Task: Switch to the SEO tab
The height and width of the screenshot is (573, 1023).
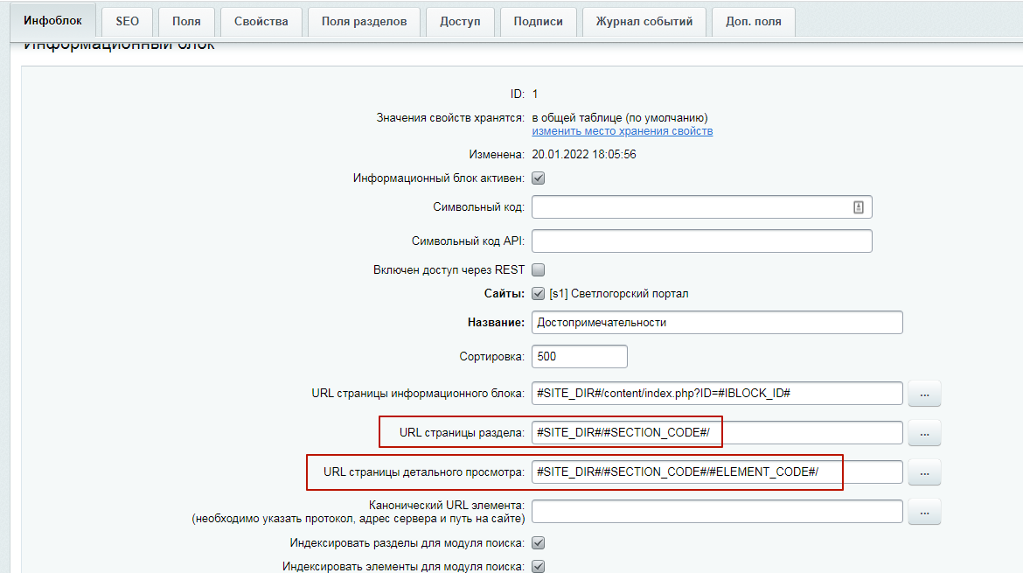Action: point(127,22)
